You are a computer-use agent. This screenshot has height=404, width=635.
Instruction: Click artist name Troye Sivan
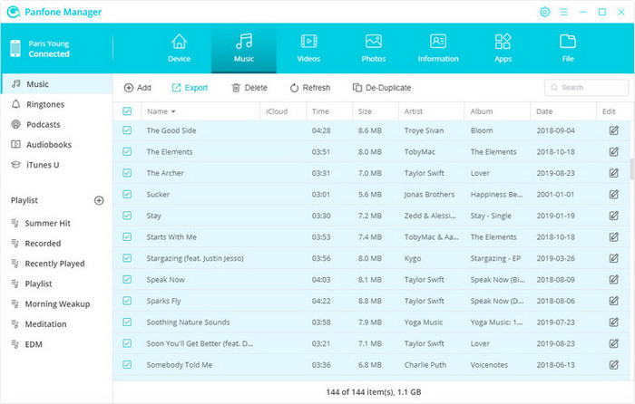click(424, 130)
